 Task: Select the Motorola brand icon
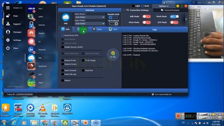coord(31,50)
